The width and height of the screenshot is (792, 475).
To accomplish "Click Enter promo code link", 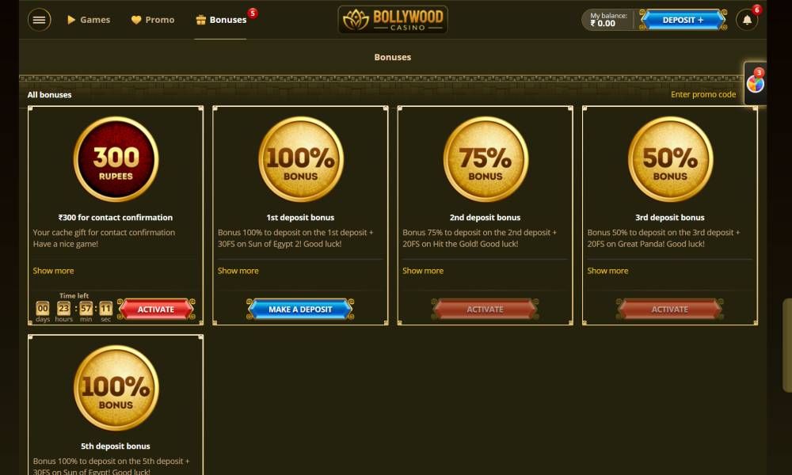I will point(703,94).
